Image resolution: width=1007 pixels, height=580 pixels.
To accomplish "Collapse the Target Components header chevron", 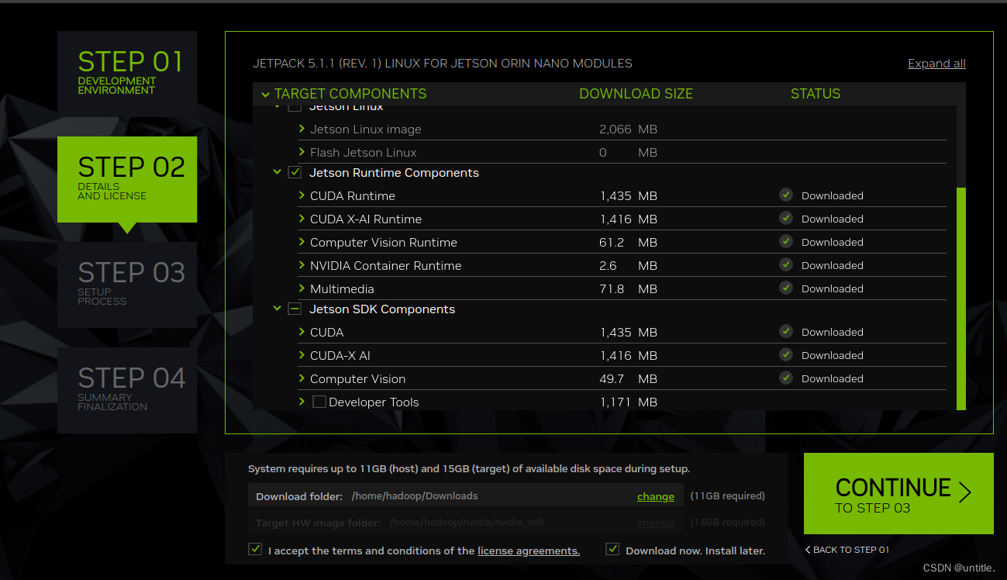I will pos(265,95).
